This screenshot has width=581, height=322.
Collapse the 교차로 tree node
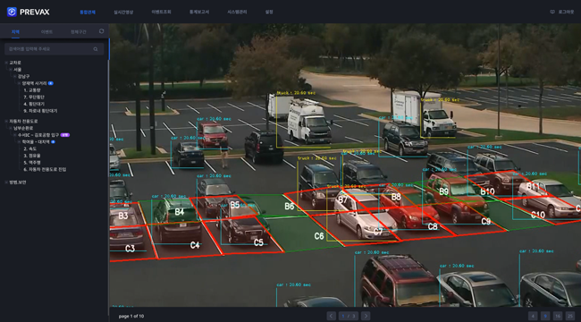click(6, 63)
